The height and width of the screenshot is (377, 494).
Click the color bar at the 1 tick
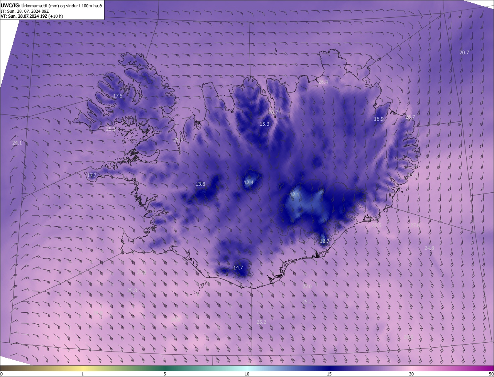(x=83, y=374)
